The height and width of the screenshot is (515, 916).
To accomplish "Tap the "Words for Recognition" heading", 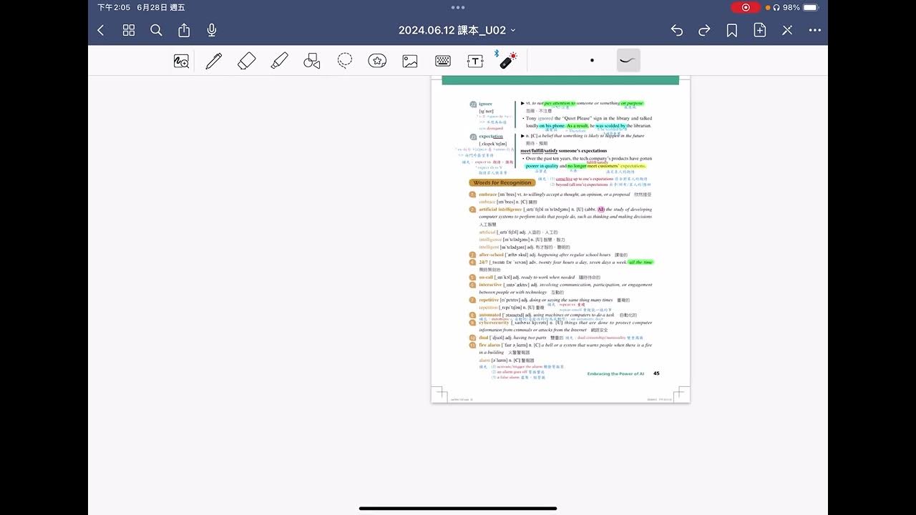I will click(502, 183).
